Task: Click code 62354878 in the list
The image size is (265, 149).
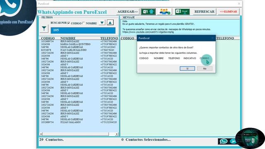Action: tap(46, 50)
